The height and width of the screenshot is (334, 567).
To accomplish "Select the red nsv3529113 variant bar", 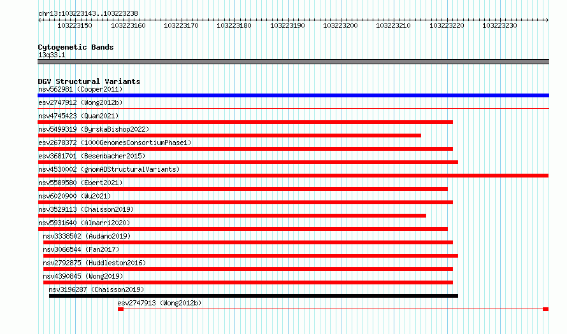I will (x=232, y=216).
